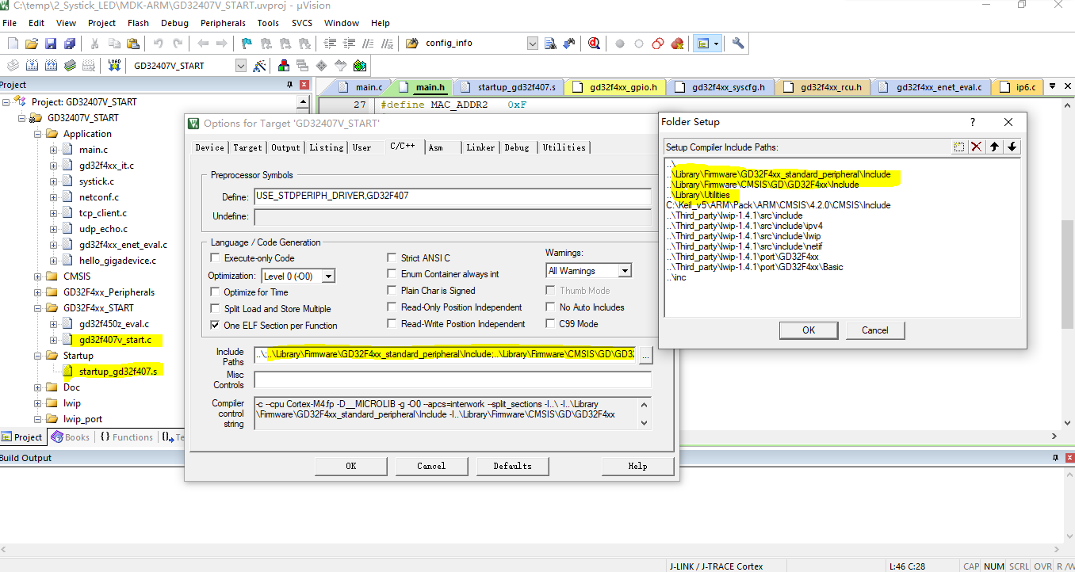Open the Flash menu

coord(138,23)
